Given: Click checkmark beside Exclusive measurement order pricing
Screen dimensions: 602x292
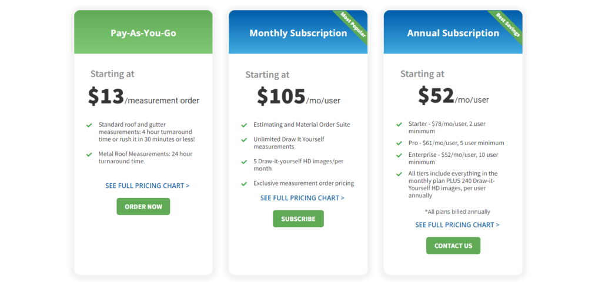Looking at the screenshot, I should (x=244, y=184).
